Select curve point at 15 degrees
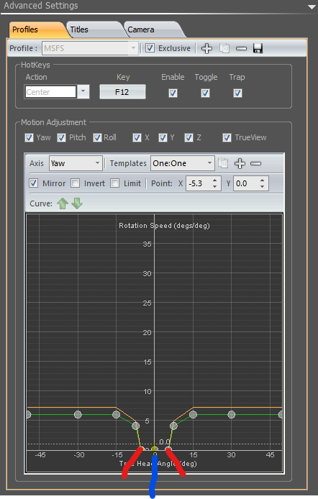The height and width of the screenshot is (499, 318). 193,414
